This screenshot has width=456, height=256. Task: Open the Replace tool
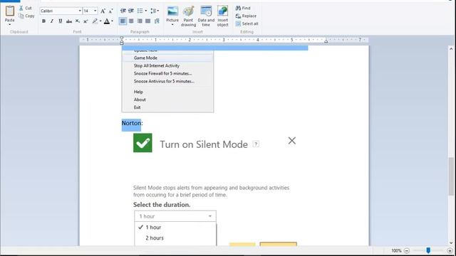[x=246, y=16]
